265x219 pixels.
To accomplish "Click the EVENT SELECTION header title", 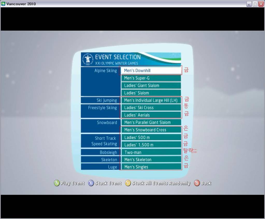I will pos(118,57).
